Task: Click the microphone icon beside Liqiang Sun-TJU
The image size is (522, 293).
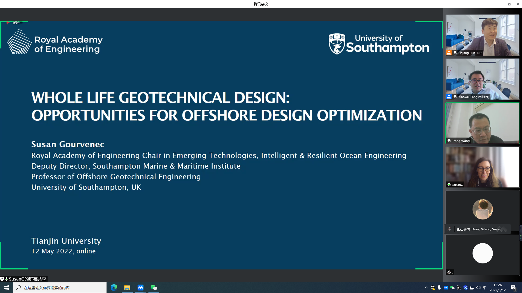Action: coord(455,53)
